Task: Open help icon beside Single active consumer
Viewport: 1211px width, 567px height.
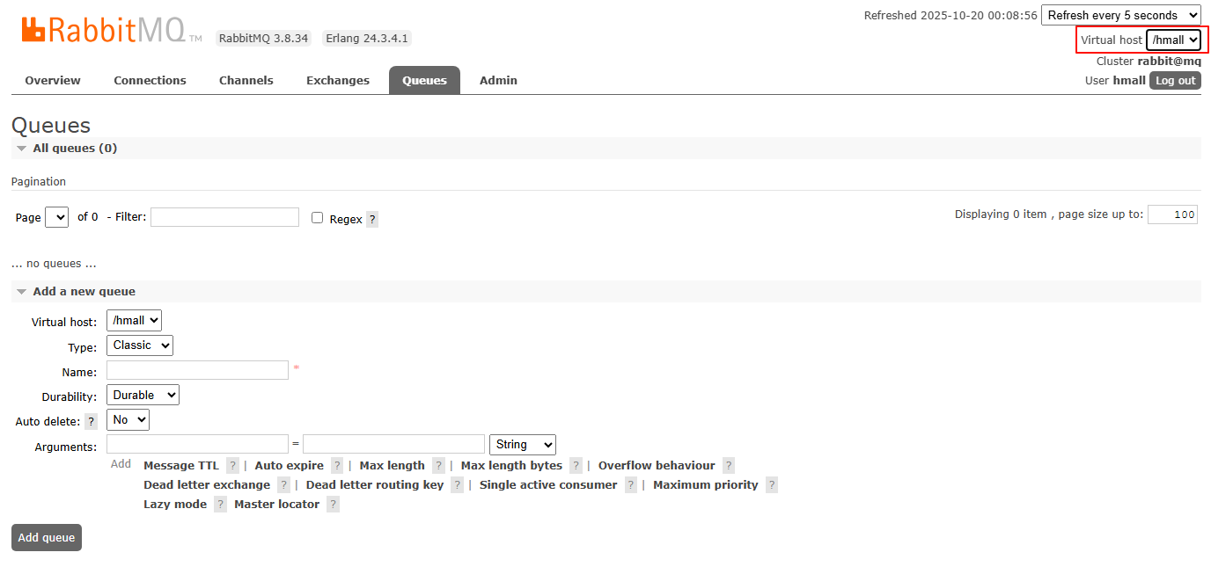Action: point(631,485)
